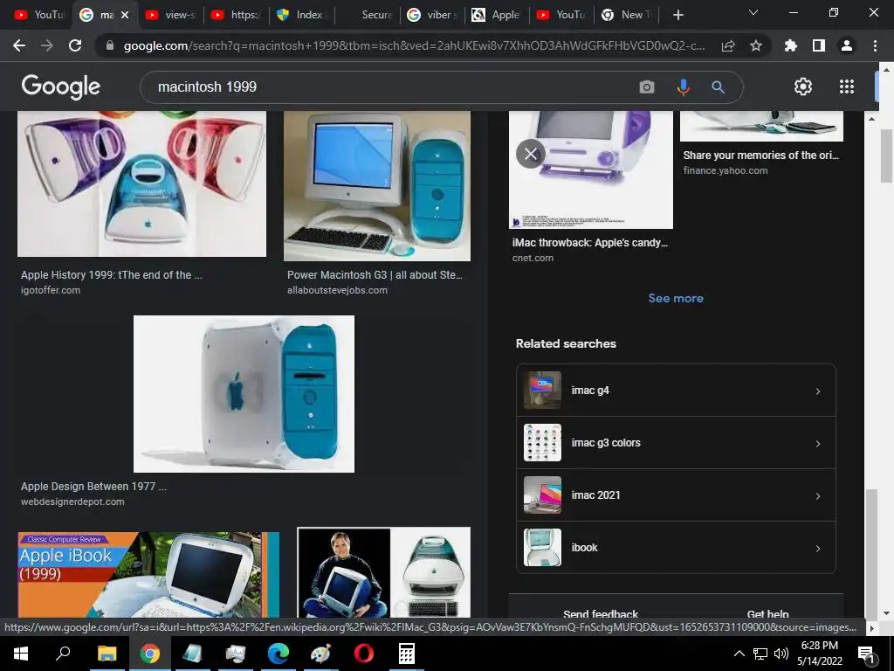Image resolution: width=894 pixels, height=671 pixels.
Task: Click the share page icon in address bar
Action: [x=728, y=45]
